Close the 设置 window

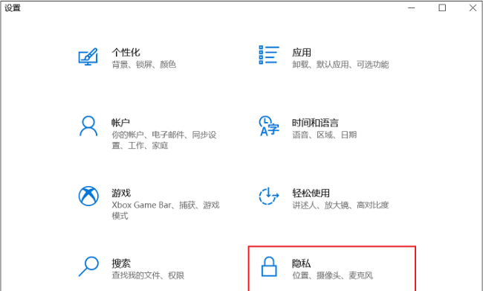coord(473,7)
